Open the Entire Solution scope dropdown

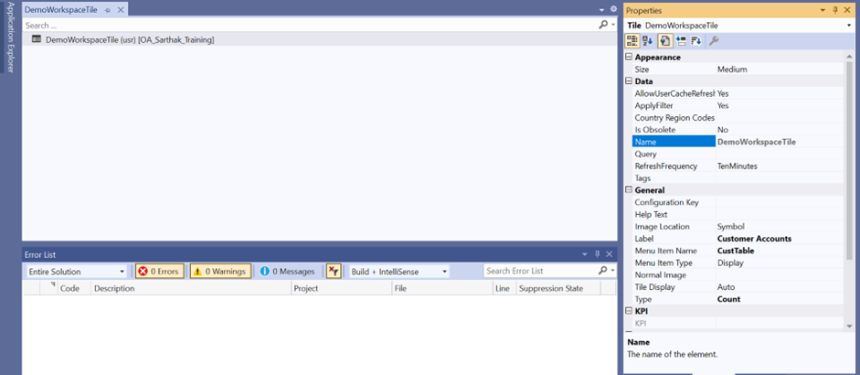76,272
